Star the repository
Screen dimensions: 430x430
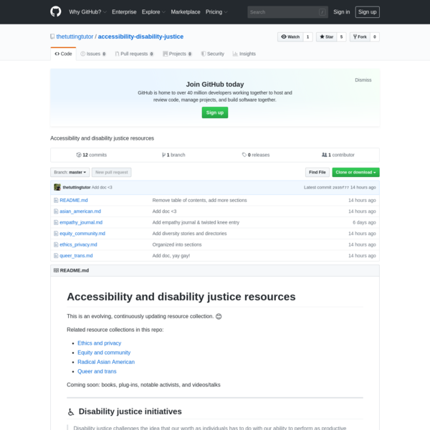tap(326, 37)
